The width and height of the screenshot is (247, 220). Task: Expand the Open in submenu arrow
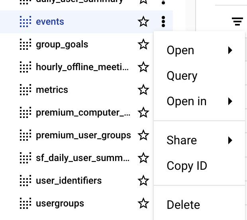point(230,101)
